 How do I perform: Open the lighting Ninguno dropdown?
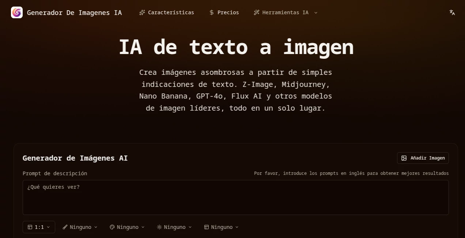[x=174, y=227]
